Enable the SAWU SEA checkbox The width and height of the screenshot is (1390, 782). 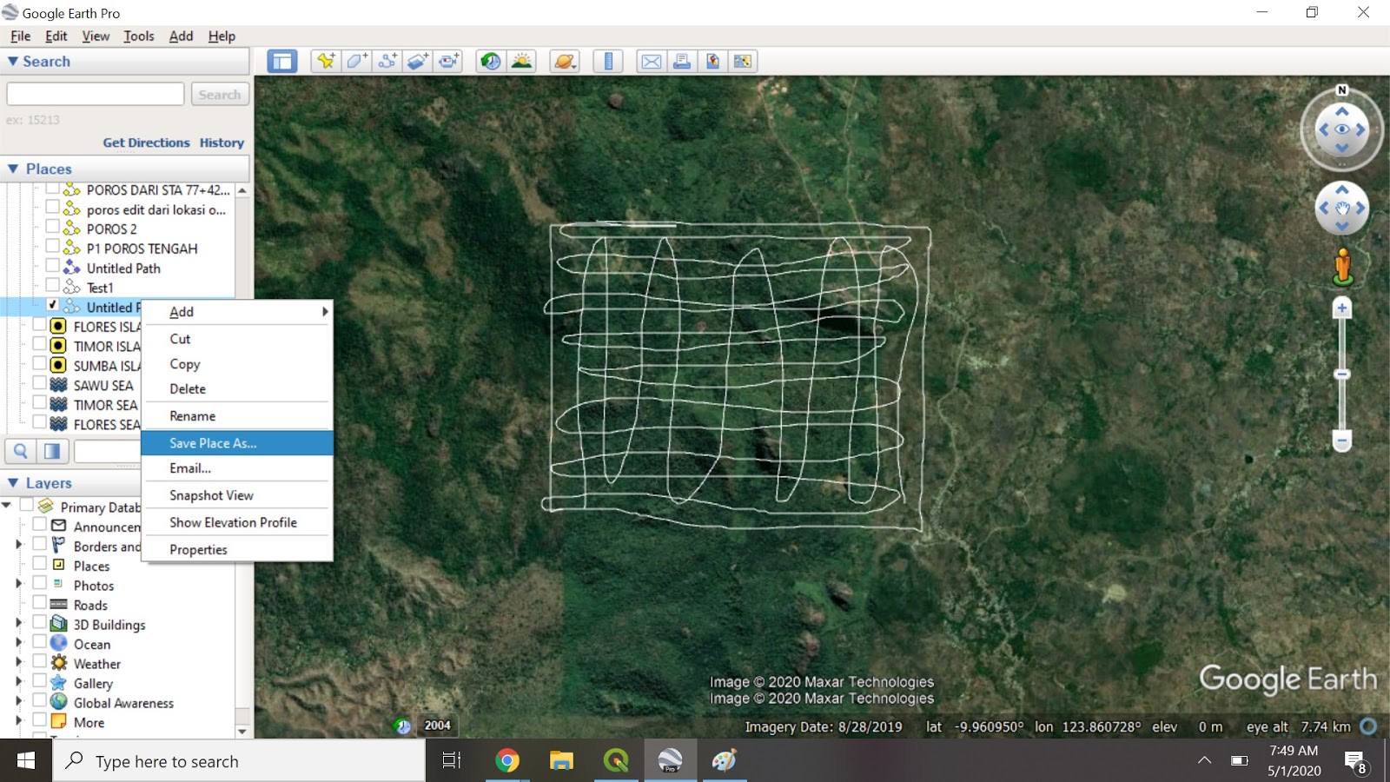coord(38,385)
